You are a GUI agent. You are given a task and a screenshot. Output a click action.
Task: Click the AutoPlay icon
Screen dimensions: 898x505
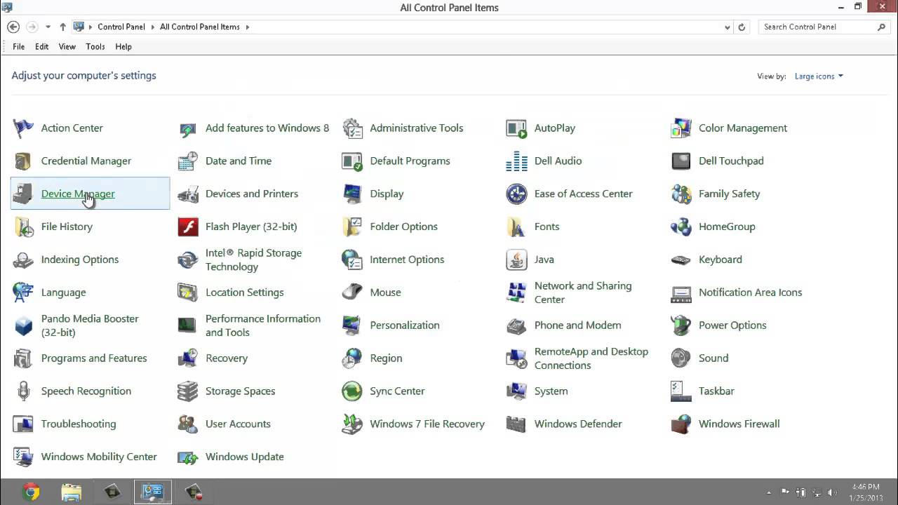[516, 128]
